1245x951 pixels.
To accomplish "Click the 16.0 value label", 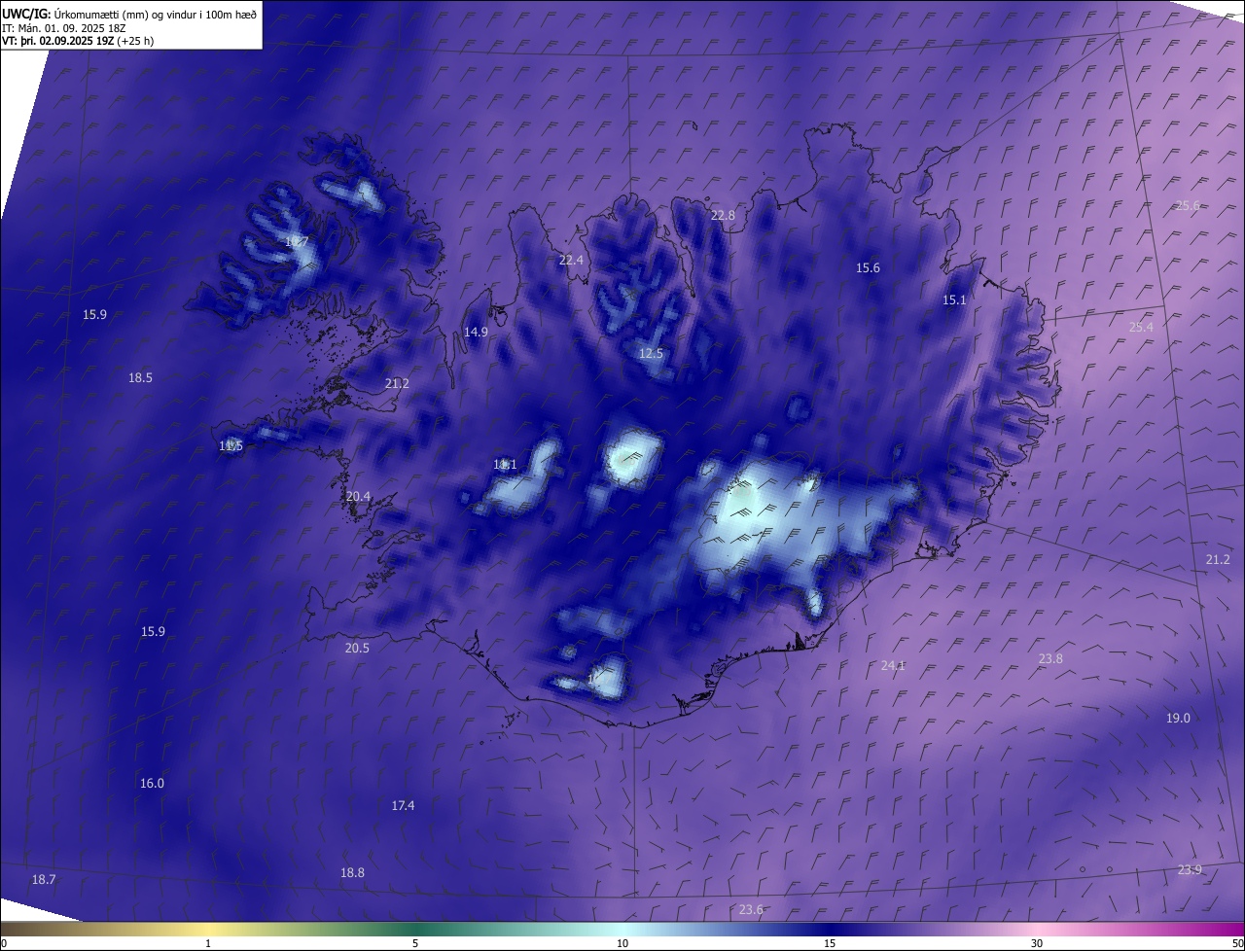I will [152, 783].
